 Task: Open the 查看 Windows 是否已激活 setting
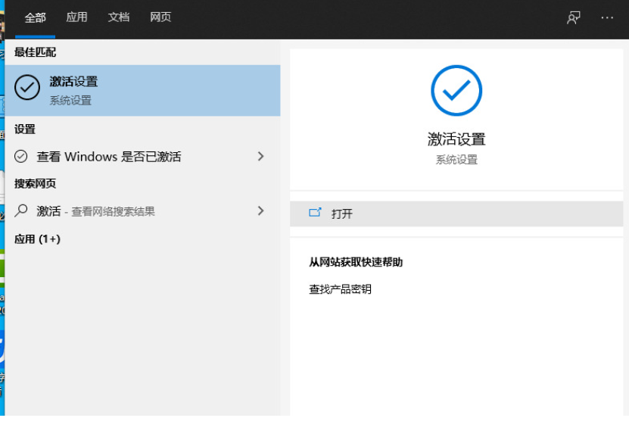109,157
